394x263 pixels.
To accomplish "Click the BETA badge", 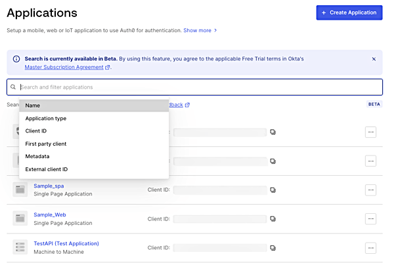I will click(374, 104).
